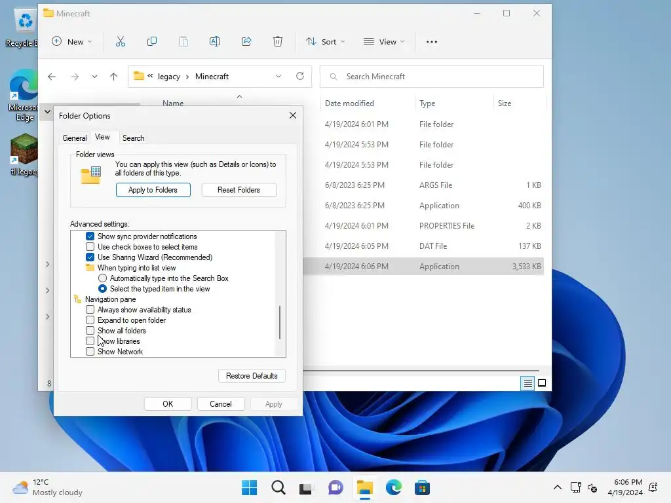Viewport: 671px width, 503px height.
Task: Select Automatically type into the Search Box
Action: tap(102, 278)
